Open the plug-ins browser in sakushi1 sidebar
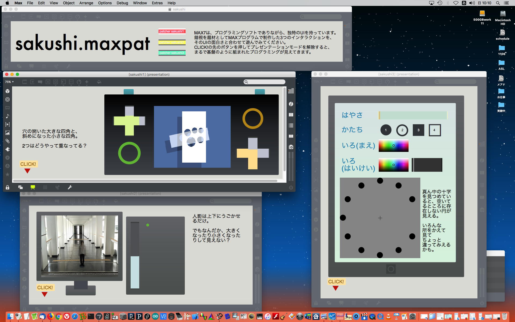 8,149
